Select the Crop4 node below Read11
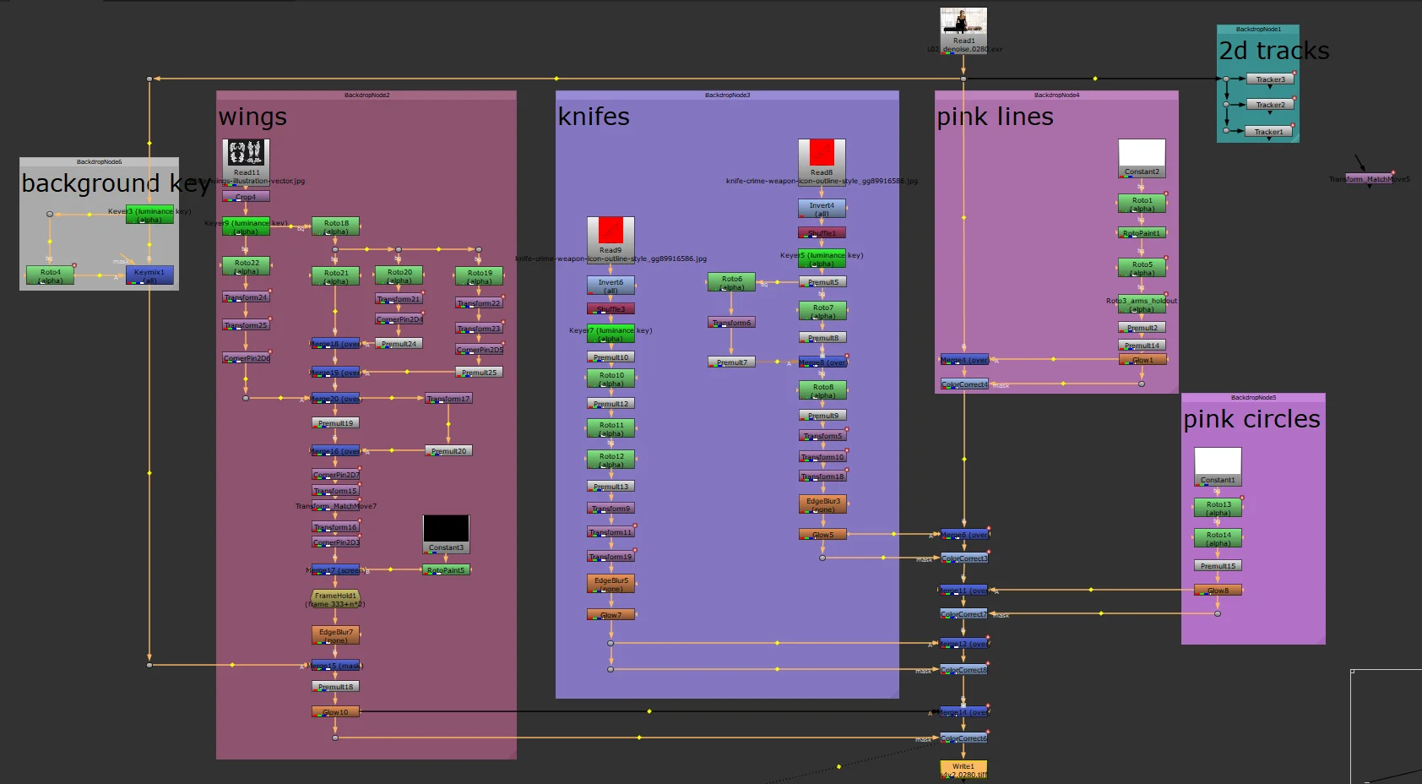This screenshot has height=784, width=1422. [x=247, y=195]
